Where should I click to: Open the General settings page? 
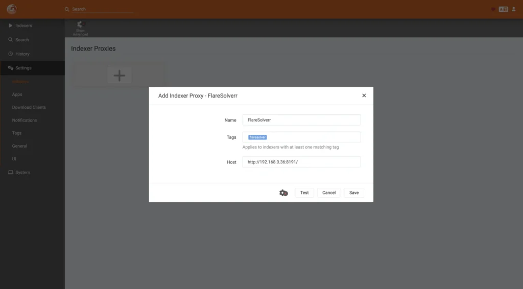click(x=19, y=146)
